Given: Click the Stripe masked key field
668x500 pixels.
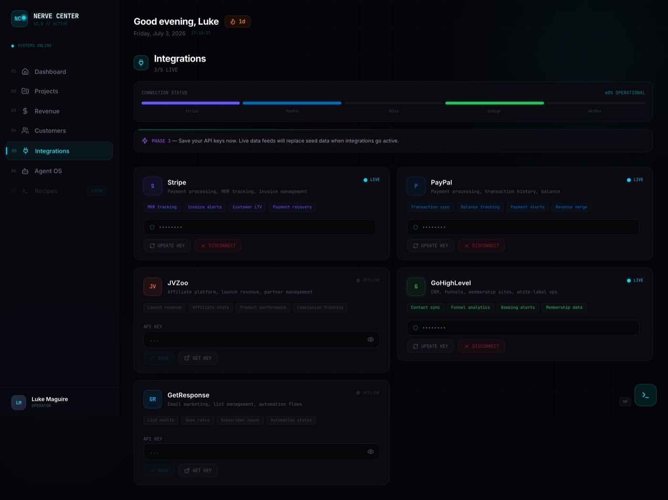Looking at the screenshot, I should (260, 227).
